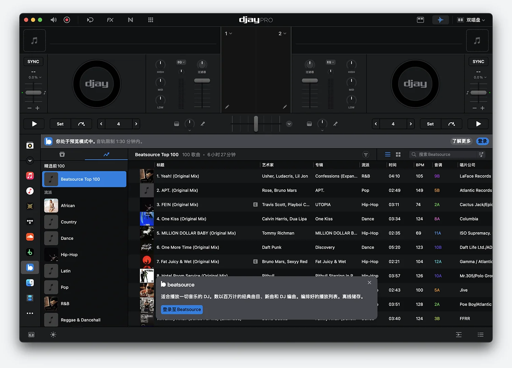
Task: Toggle SYNC on the left deck
Action: tap(33, 62)
